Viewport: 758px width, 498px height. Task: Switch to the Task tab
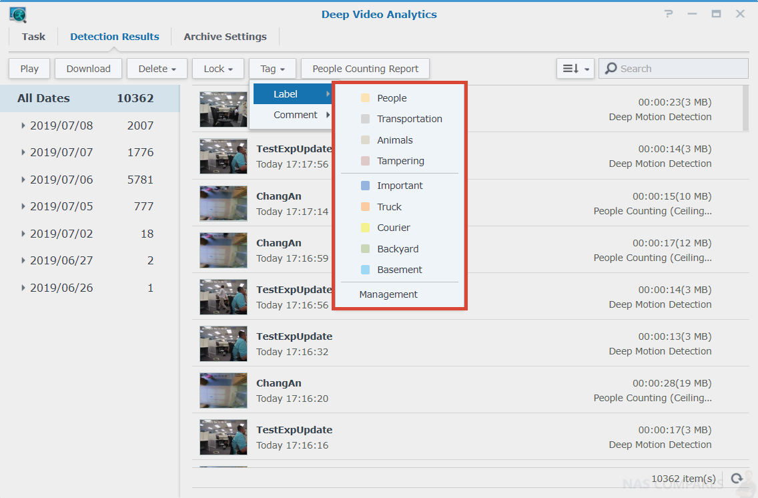click(33, 37)
